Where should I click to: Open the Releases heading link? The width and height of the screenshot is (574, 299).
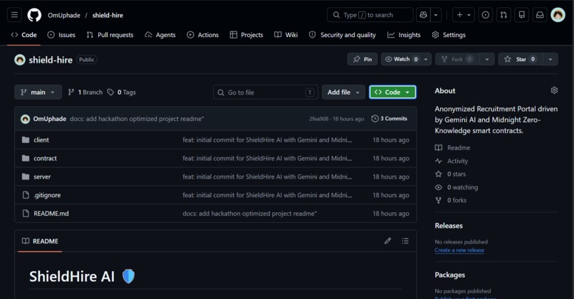pos(449,226)
